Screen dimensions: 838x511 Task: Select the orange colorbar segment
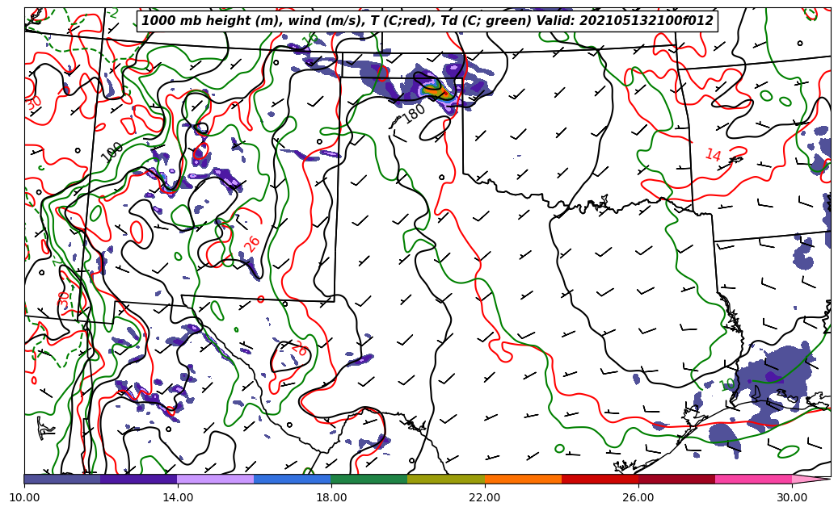pos(523,479)
